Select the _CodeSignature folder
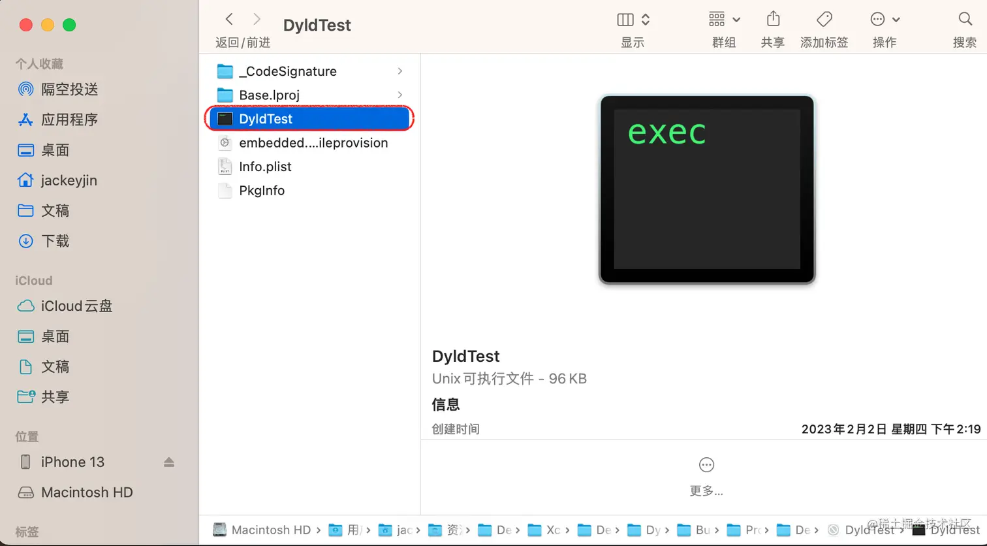 click(x=310, y=71)
